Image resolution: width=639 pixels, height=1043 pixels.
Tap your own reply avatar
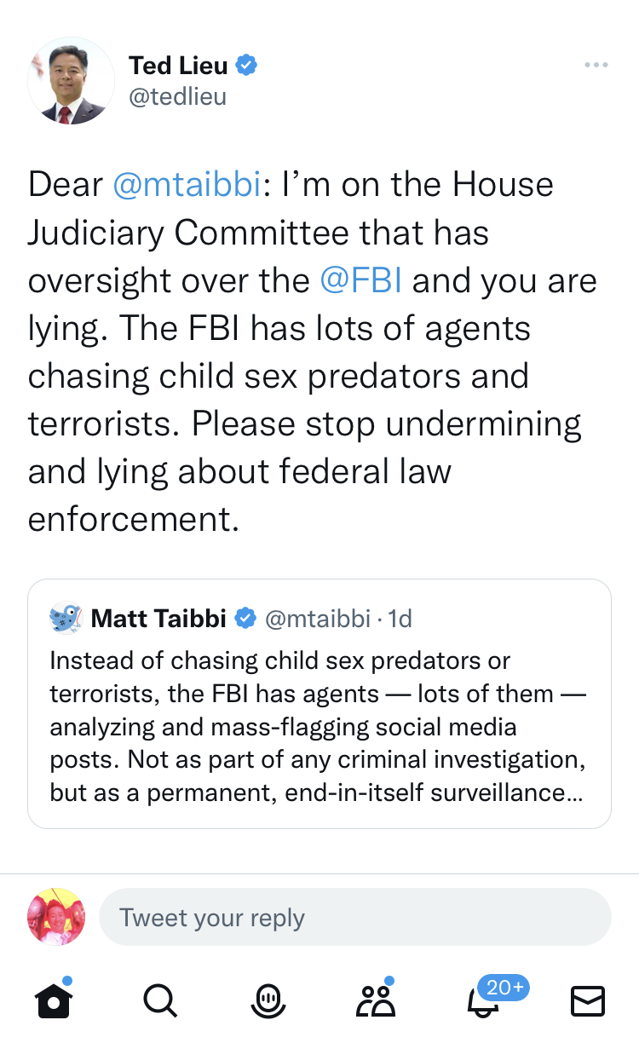tap(56, 917)
